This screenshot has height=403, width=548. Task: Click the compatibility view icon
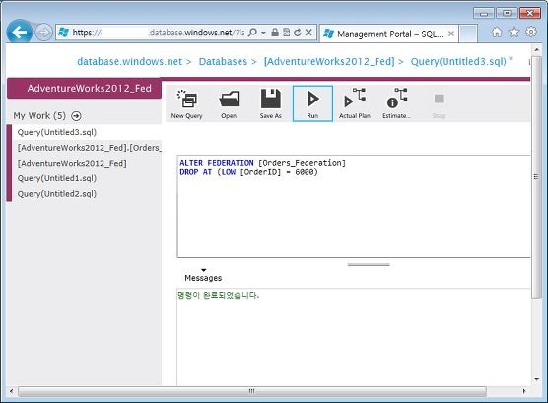click(x=286, y=33)
